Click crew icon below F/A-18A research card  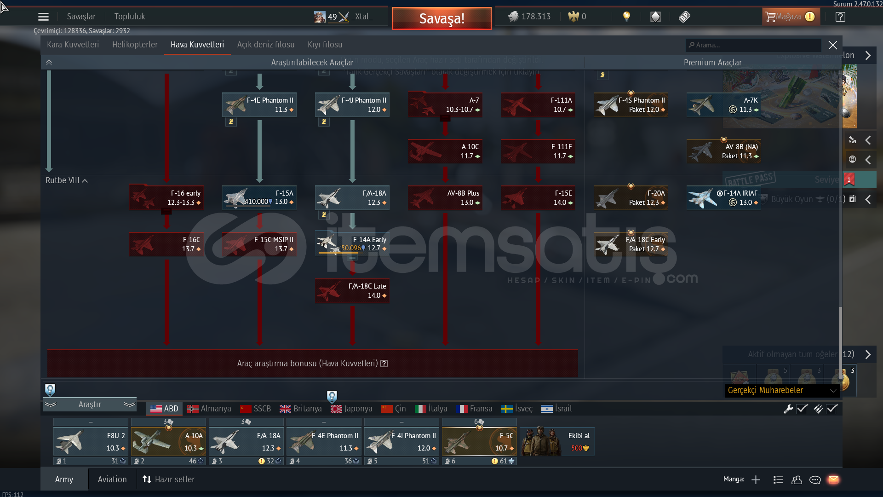324,214
